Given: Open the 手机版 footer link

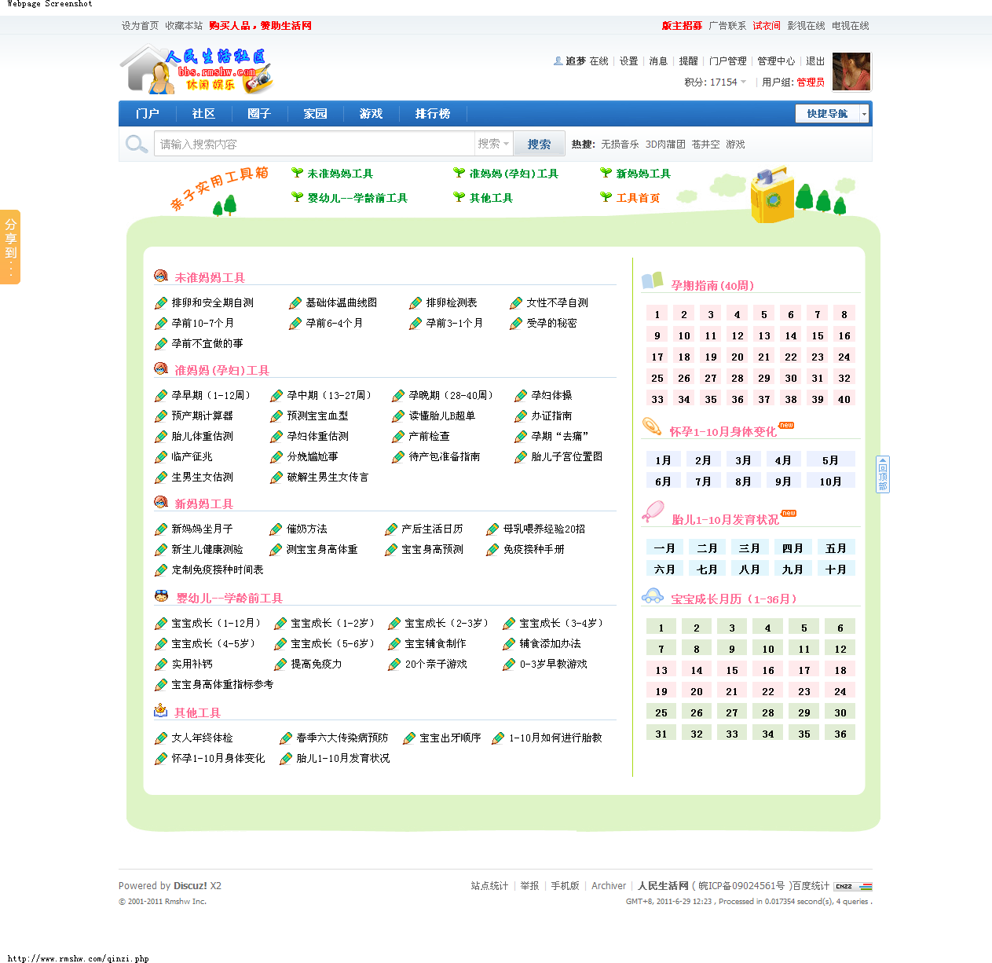Looking at the screenshot, I should pos(565,886).
